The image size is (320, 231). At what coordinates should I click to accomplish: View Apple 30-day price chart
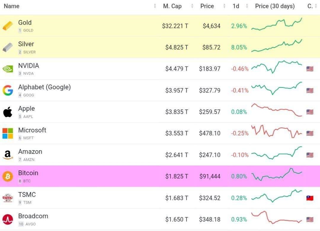click(x=276, y=110)
